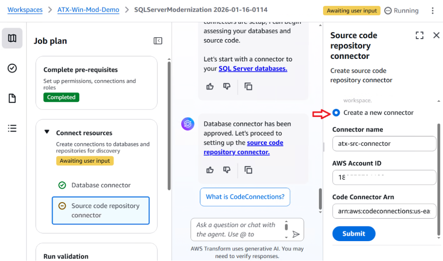Open the document icon in left sidebar
This screenshot has height=261, width=443.
[12, 98]
